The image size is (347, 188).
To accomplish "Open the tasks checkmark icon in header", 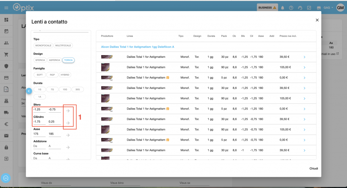I will point(309,8).
